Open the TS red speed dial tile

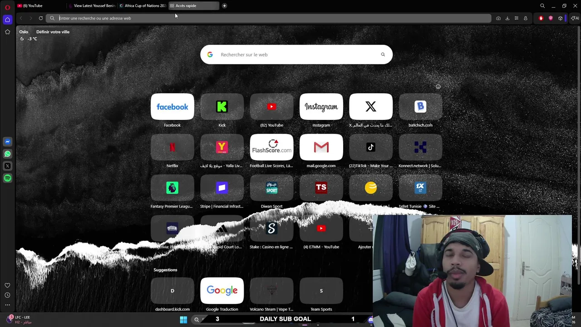tap(321, 188)
